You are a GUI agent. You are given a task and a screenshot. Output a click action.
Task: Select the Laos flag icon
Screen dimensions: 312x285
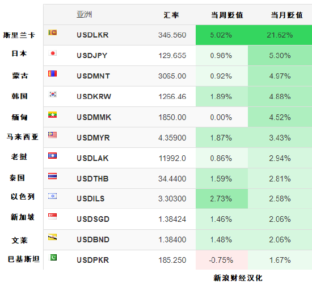[x=53, y=156]
